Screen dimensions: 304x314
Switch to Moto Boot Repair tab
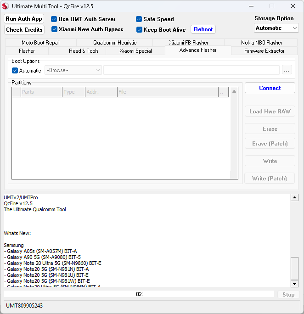pos(41,43)
